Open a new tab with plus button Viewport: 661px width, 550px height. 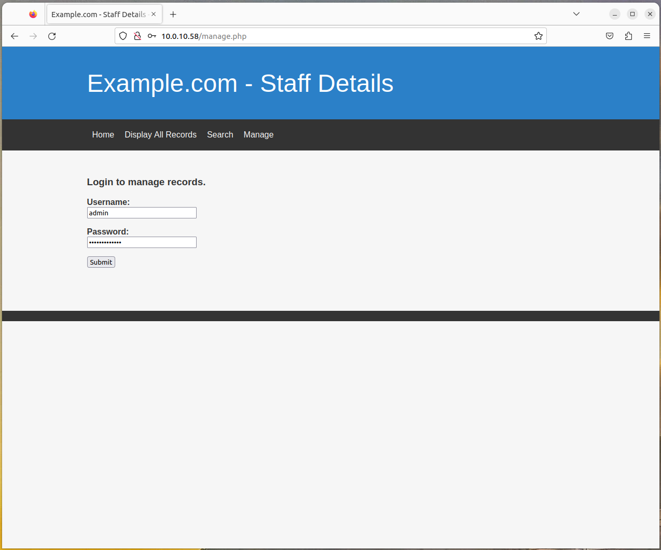[x=173, y=15]
